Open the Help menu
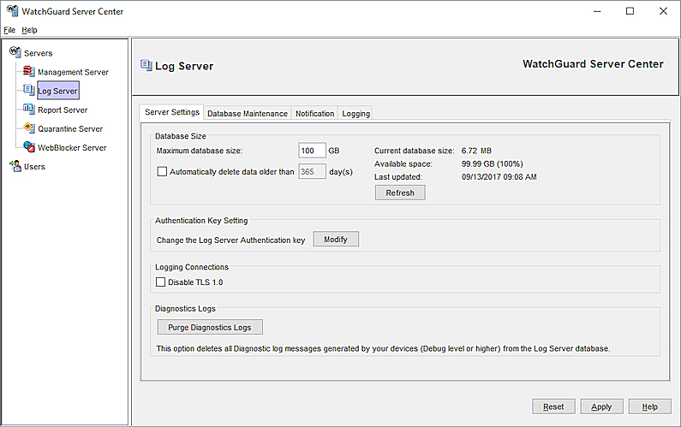 (29, 30)
